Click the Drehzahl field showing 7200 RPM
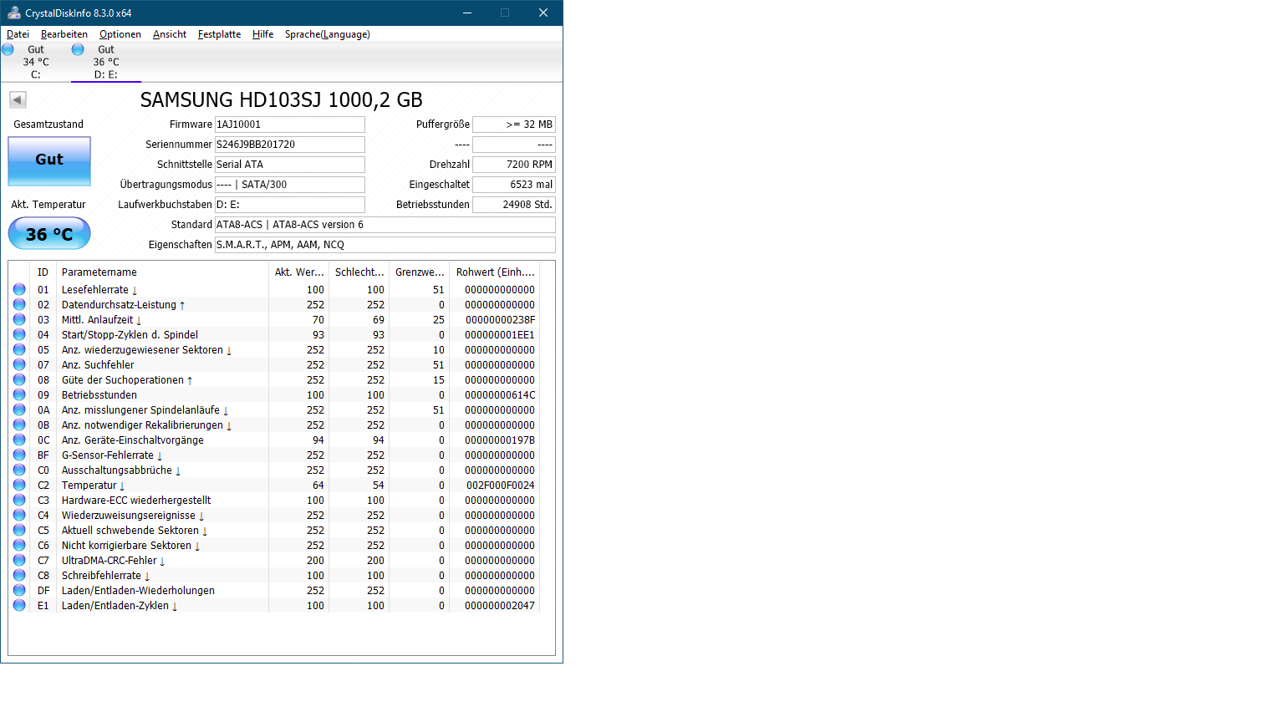This screenshot has height=722, width=1284. pyautogui.click(x=514, y=165)
